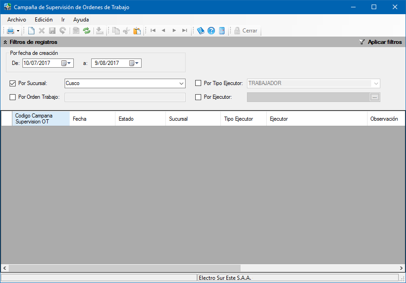406x283 pixels.
Task: Open the blue question mark help icon
Action: 211,31
